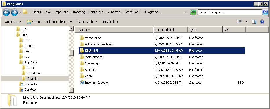Select the Zoom folder icon
The image size is (270, 109).
click(82, 76)
